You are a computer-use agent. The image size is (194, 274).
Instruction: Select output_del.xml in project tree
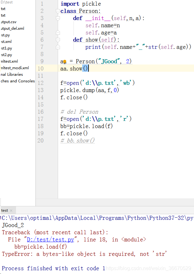coord(12,28)
